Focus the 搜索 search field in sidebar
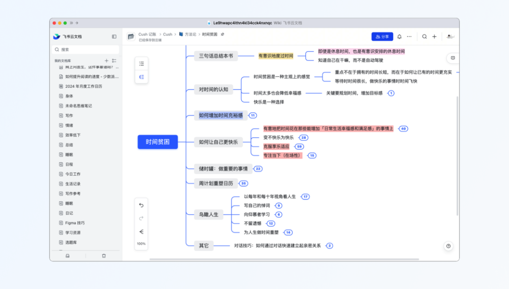The height and width of the screenshot is (289, 509). (x=85, y=50)
